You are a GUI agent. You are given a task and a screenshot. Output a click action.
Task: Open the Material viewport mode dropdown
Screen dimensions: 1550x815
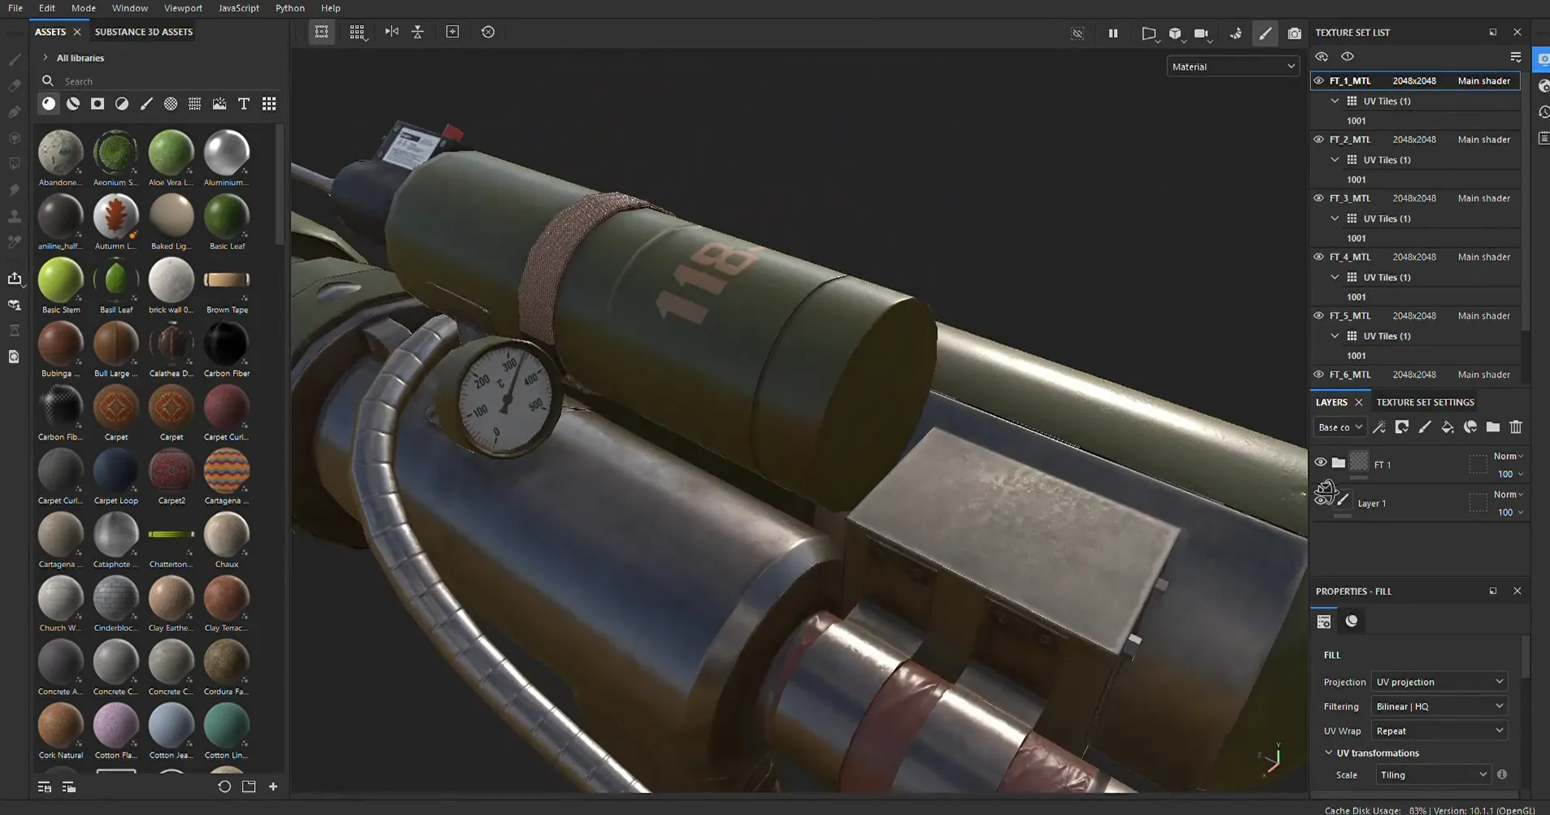[x=1232, y=67]
